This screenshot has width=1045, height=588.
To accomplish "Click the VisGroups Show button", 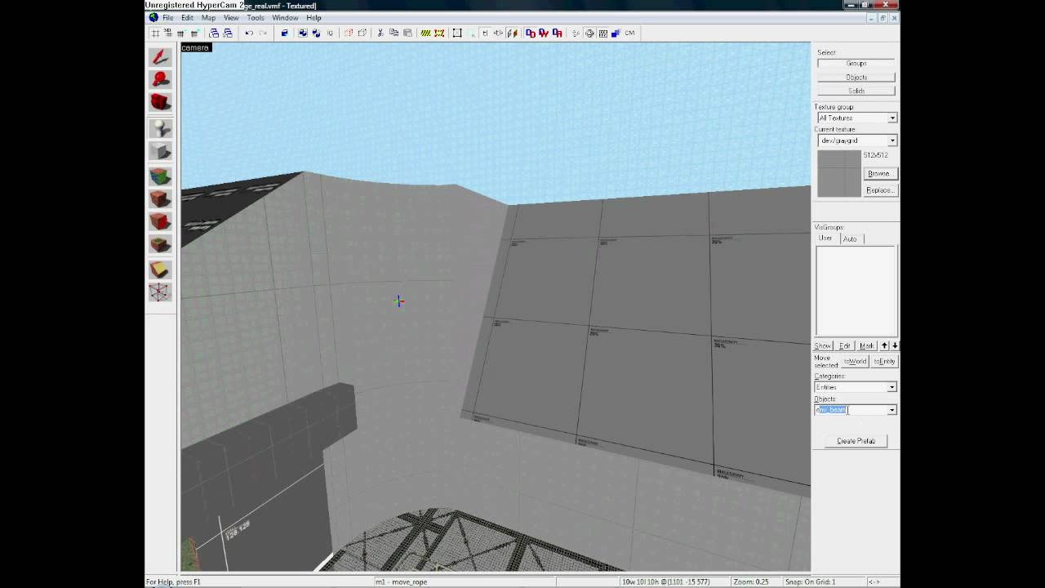I will click(823, 346).
